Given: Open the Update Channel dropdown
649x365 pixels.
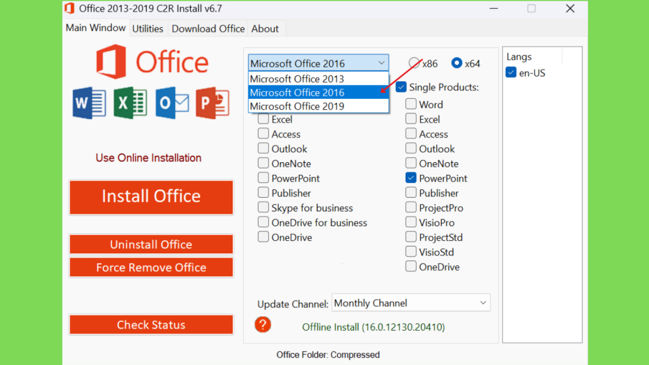Looking at the screenshot, I should pos(411,303).
